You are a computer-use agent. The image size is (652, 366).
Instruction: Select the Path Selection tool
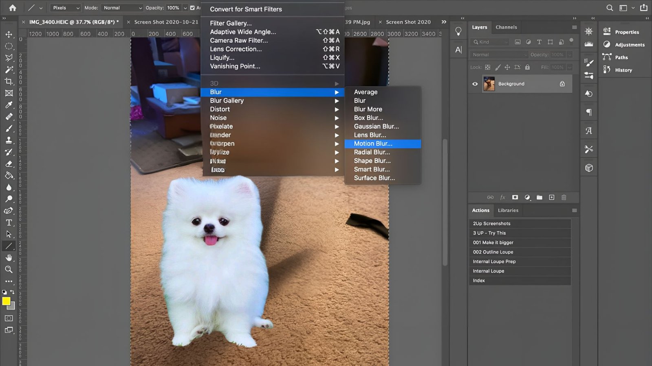point(9,234)
